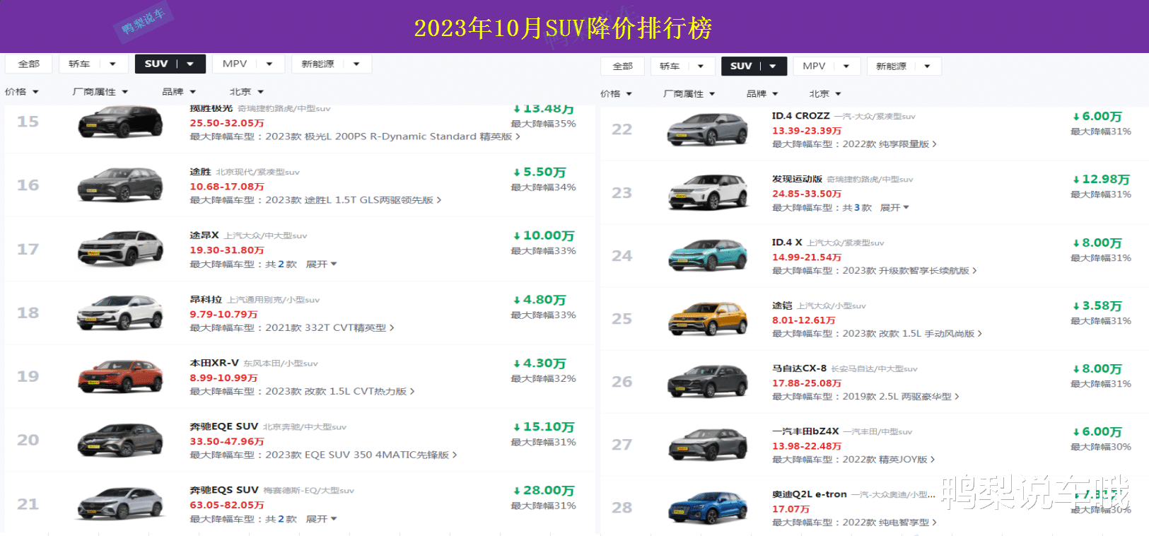Expand the 厂商属性 filter in left panel

(x=100, y=92)
